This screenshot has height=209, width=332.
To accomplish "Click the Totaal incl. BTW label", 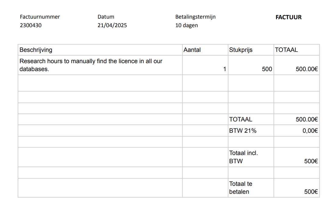I will pos(244,157).
